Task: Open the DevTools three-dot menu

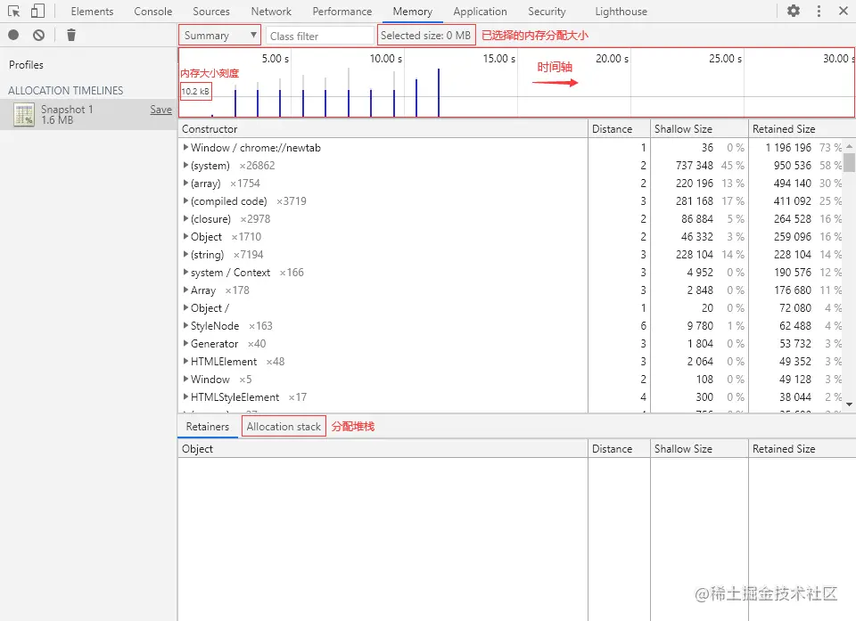Action: 819,11
